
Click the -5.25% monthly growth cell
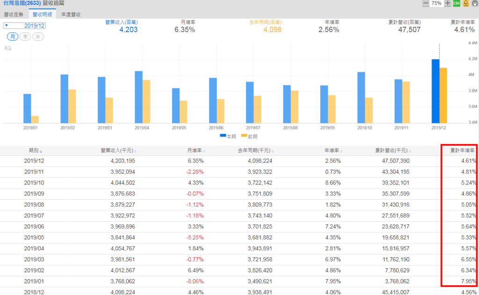[195, 237]
